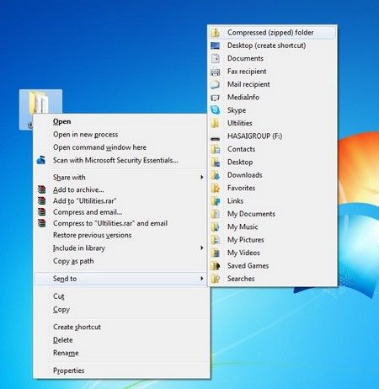Image resolution: width=379 pixels, height=389 pixels.
Task: Click the WinRAR icon beside Add to archive
Action: [41, 189]
